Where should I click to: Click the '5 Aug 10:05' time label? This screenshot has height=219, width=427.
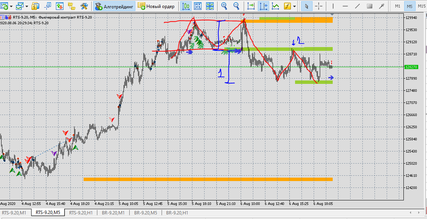click(128, 203)
